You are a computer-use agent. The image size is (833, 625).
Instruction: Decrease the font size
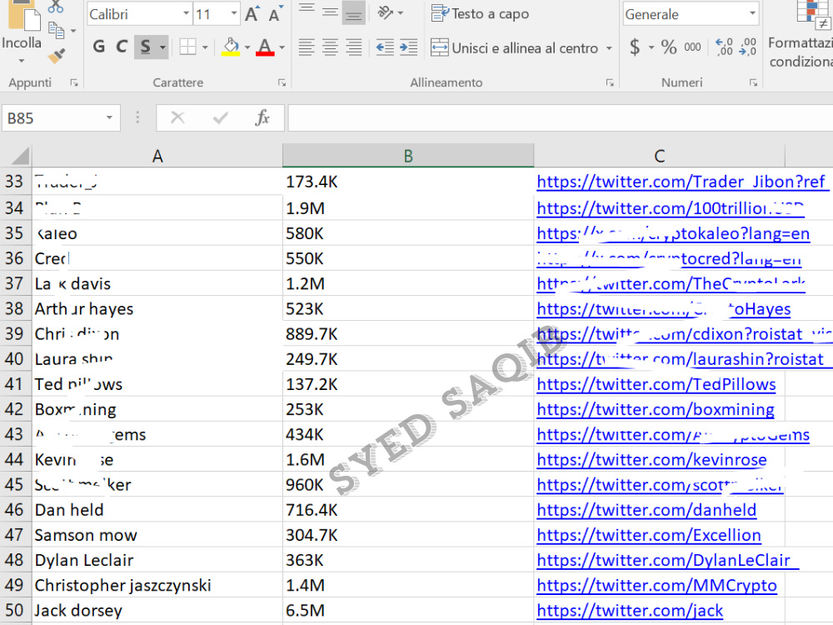click(275, 14)
